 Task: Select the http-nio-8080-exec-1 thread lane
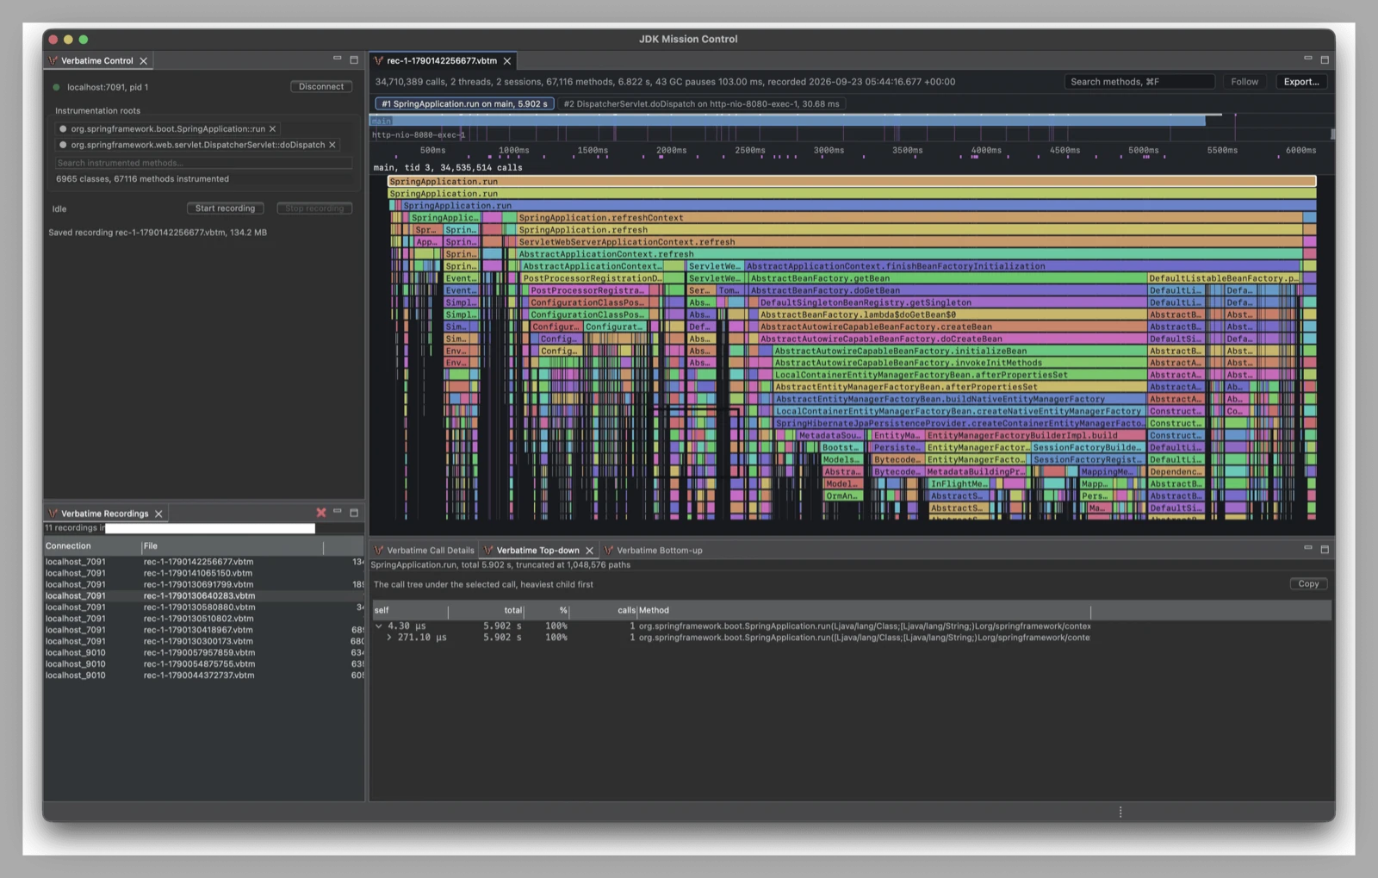(x=851, y=134)
